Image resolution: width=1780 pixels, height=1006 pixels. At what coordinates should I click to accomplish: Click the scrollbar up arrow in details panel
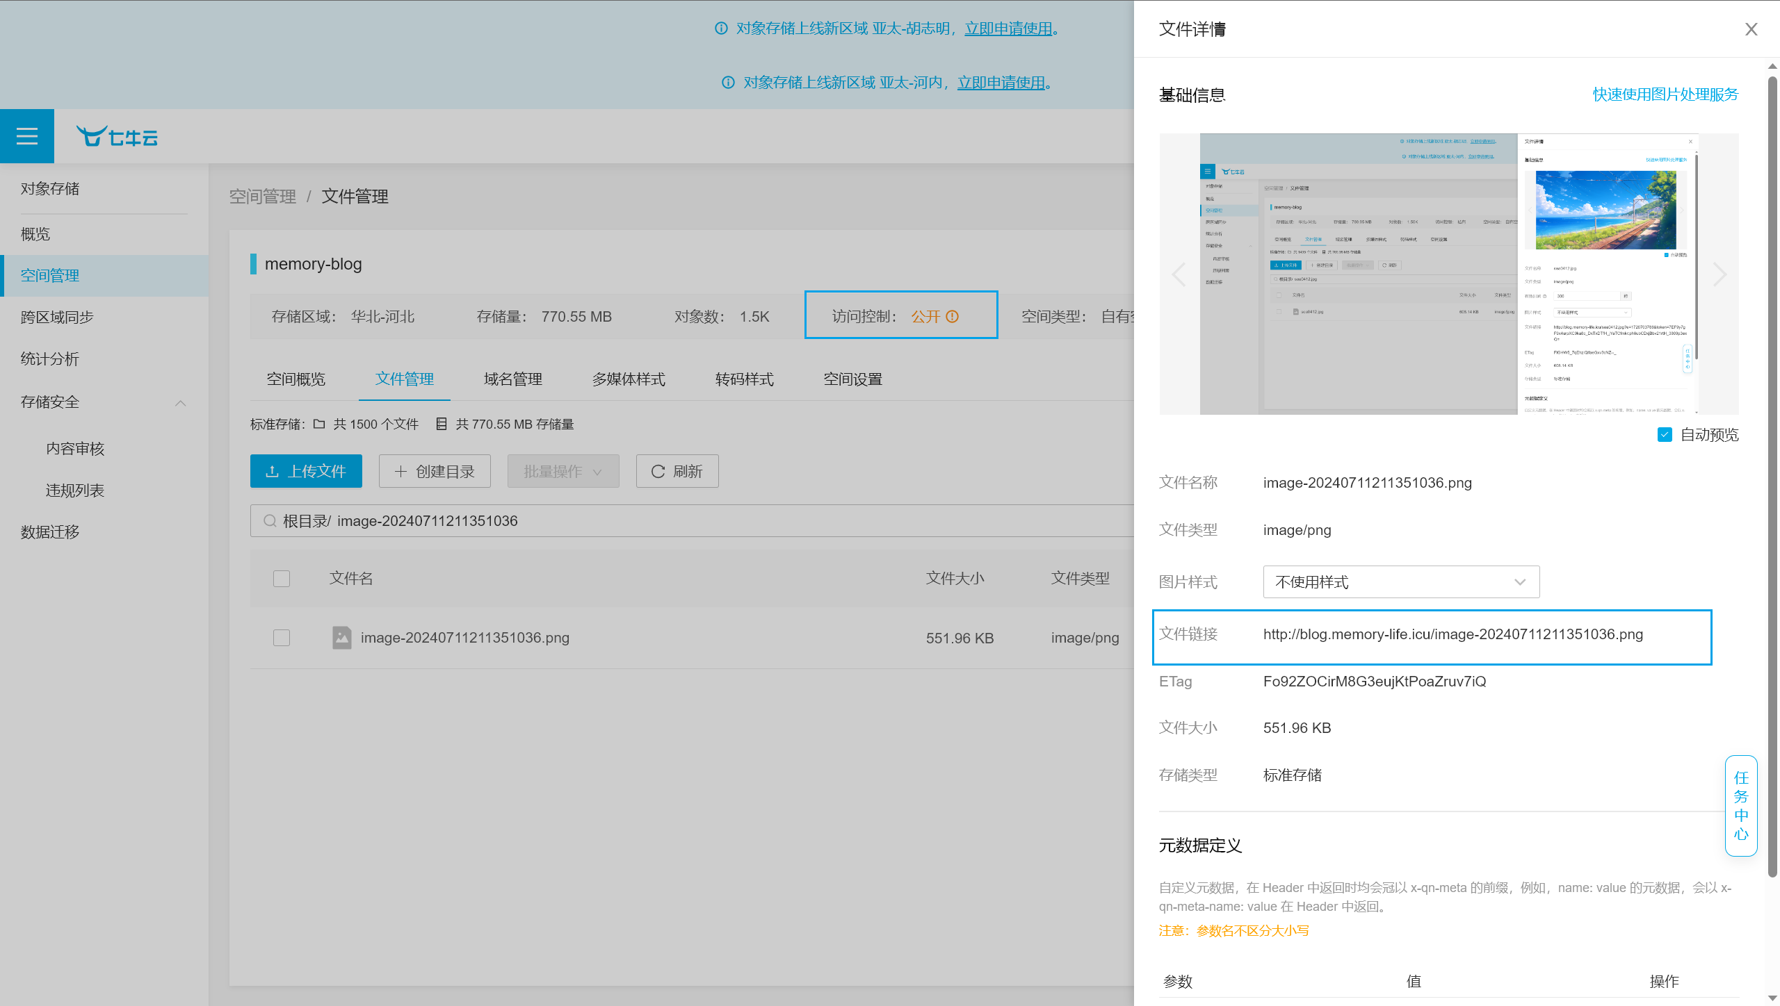1772,67
